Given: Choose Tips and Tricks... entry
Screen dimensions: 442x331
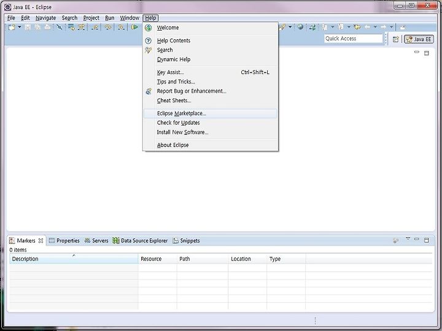Looking at the screenshot, I should click(x=211, y=82).
